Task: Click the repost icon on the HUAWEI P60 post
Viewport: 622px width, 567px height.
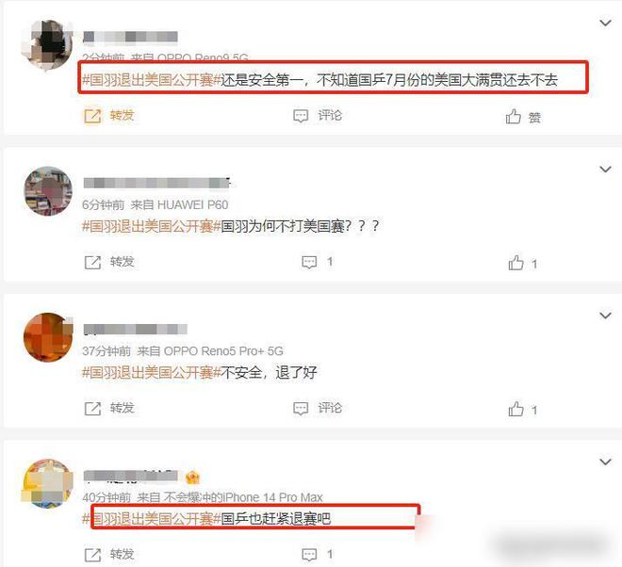Action: (92, 262)
